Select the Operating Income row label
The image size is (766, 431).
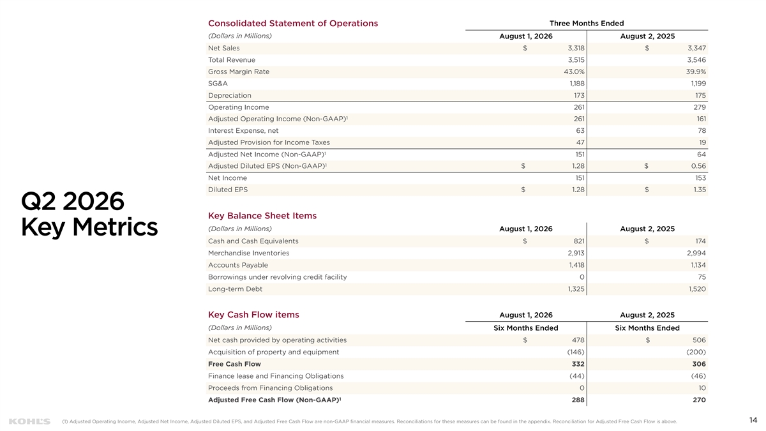click(239, 107)
